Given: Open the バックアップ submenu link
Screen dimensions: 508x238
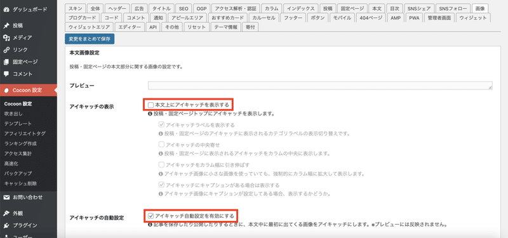Looking at the screenshot, I should [18, 173].
